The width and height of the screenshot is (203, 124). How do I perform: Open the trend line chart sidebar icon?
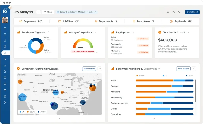[5, 65]
